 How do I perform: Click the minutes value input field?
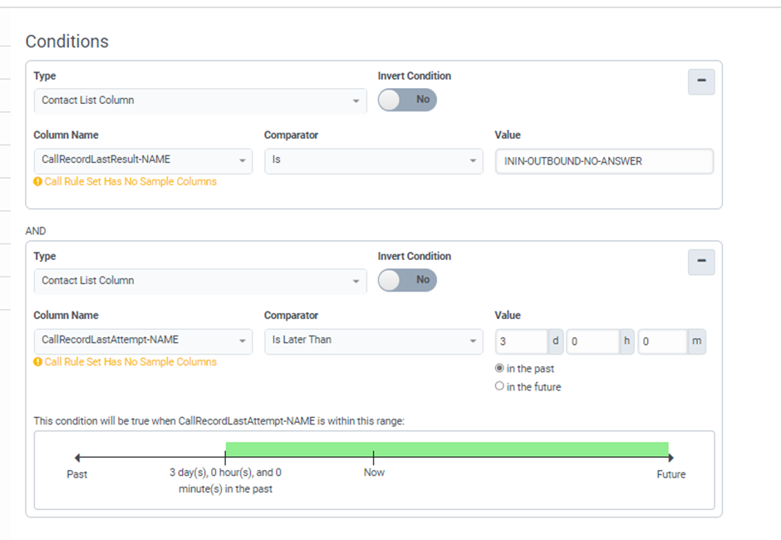(662, 341)
